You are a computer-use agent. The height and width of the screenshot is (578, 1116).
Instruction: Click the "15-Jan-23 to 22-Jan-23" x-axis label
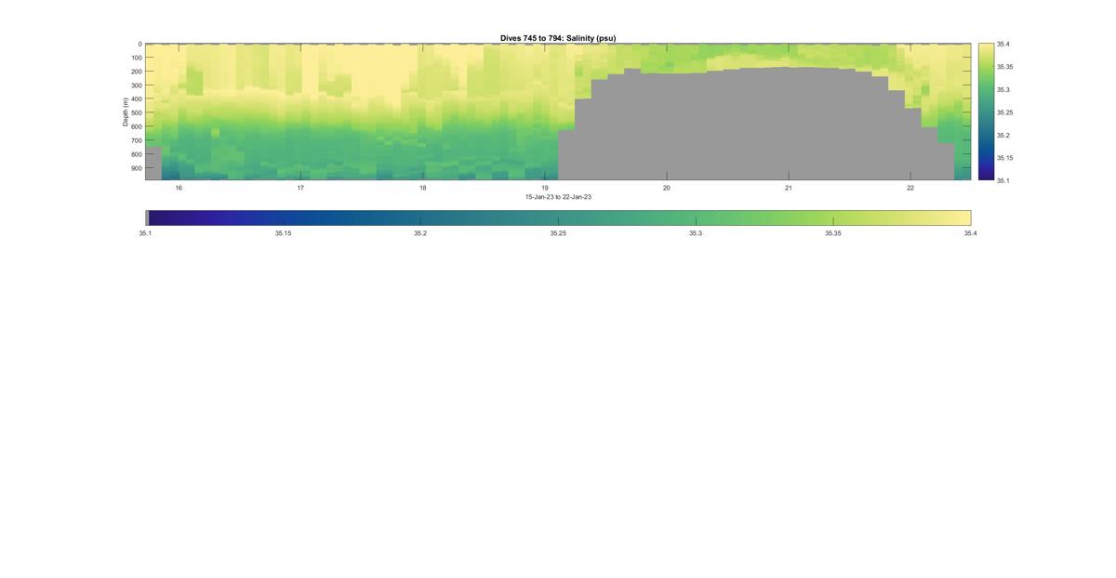pyautogui.click(x=558, y=197)
